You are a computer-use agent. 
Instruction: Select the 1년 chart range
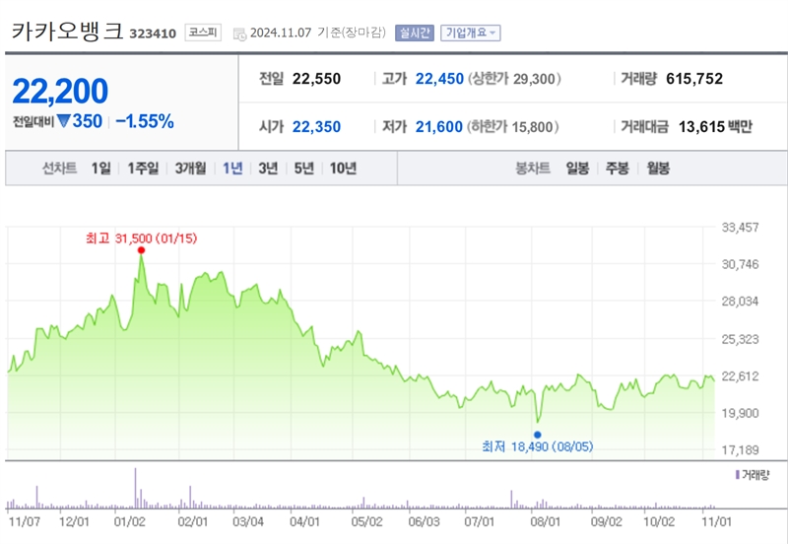(x=232, y=168)
